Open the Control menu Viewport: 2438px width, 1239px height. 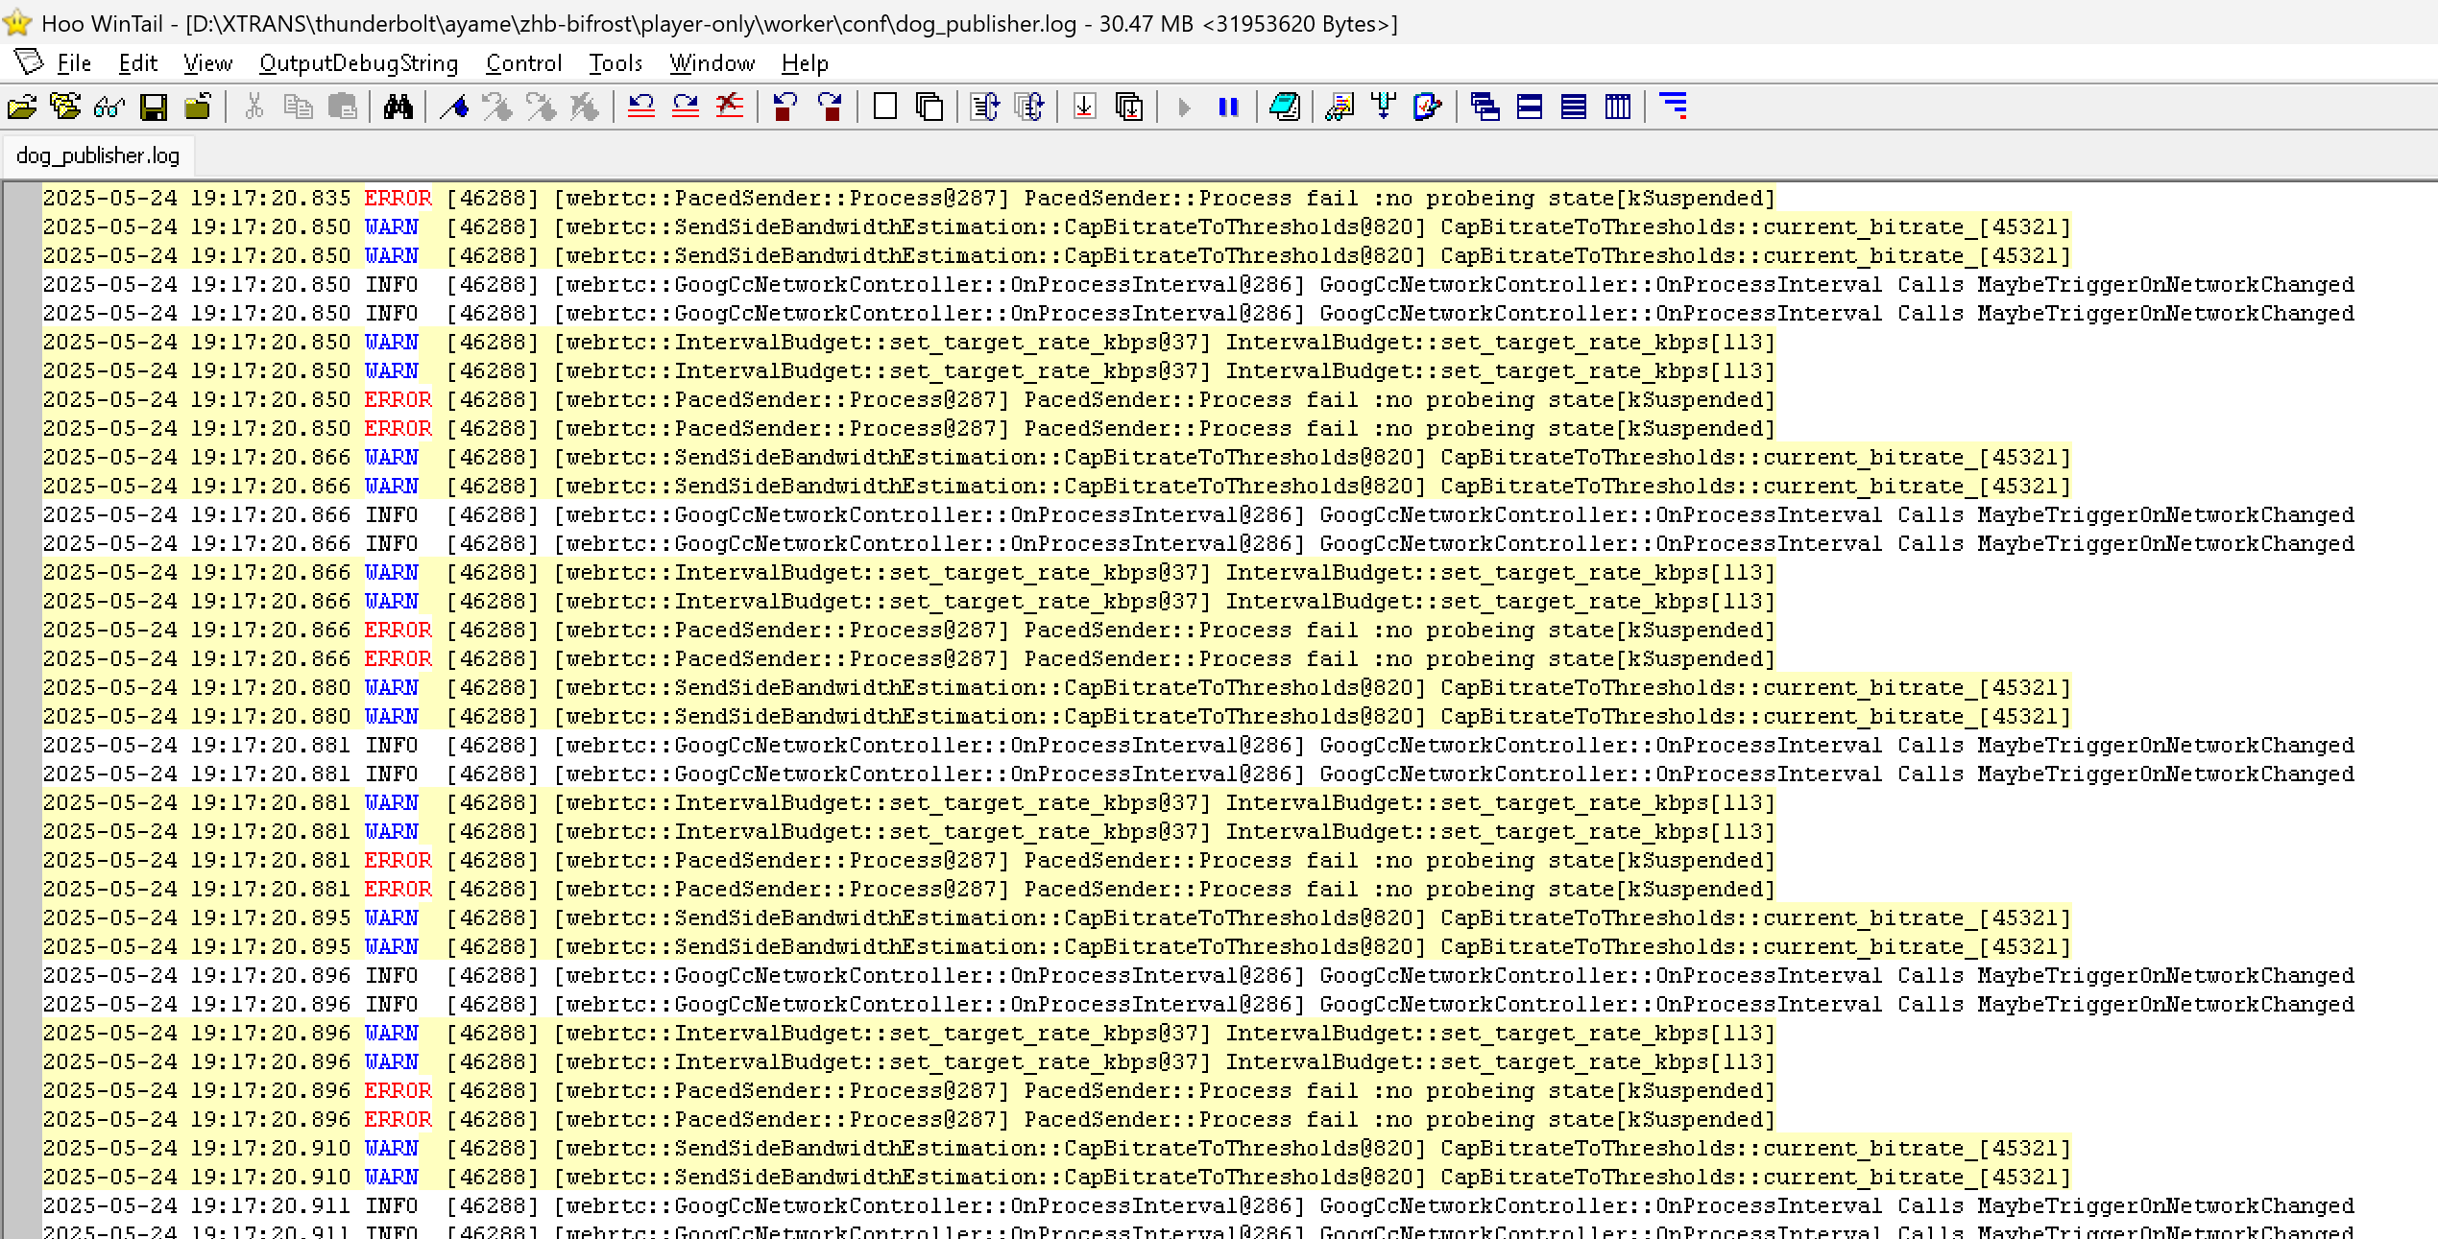click(x=523, y=63)
